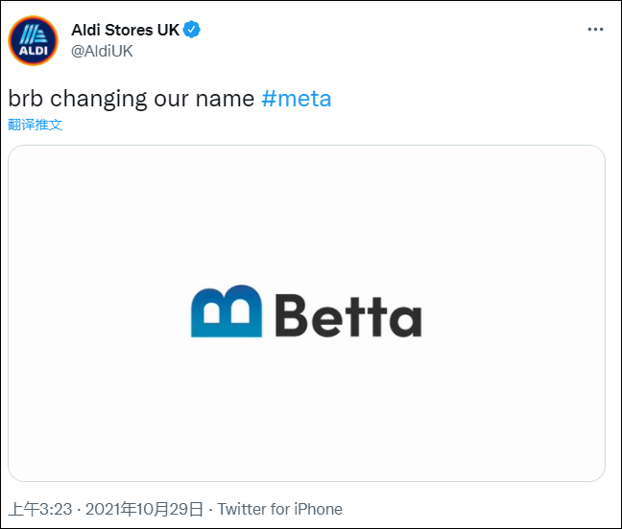Select the word 'brb' in the tweet
622x529 pixels.
26,99
